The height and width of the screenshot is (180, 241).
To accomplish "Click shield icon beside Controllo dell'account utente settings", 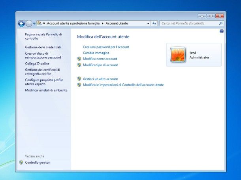I will click(79, 85).
